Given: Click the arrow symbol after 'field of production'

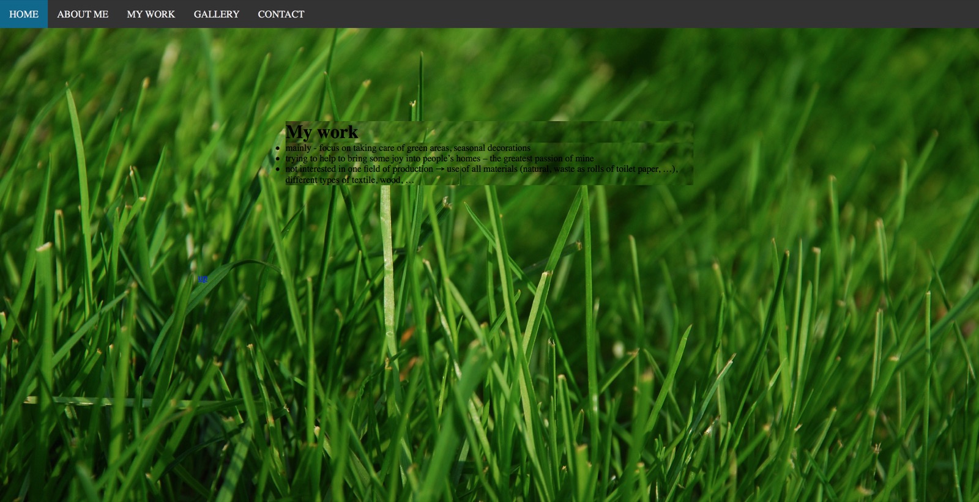Looking at the screenshot, I should [x=440, y=169].
